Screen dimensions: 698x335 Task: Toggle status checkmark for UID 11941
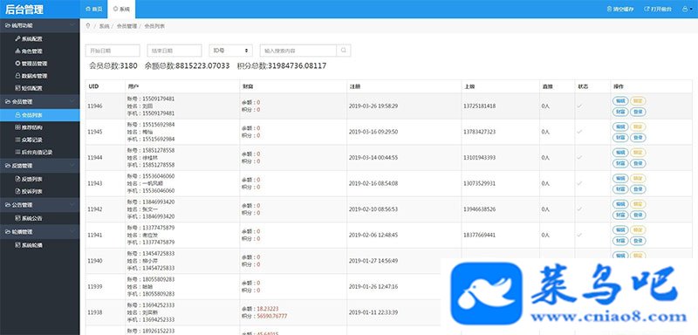(x=579, y=235)
